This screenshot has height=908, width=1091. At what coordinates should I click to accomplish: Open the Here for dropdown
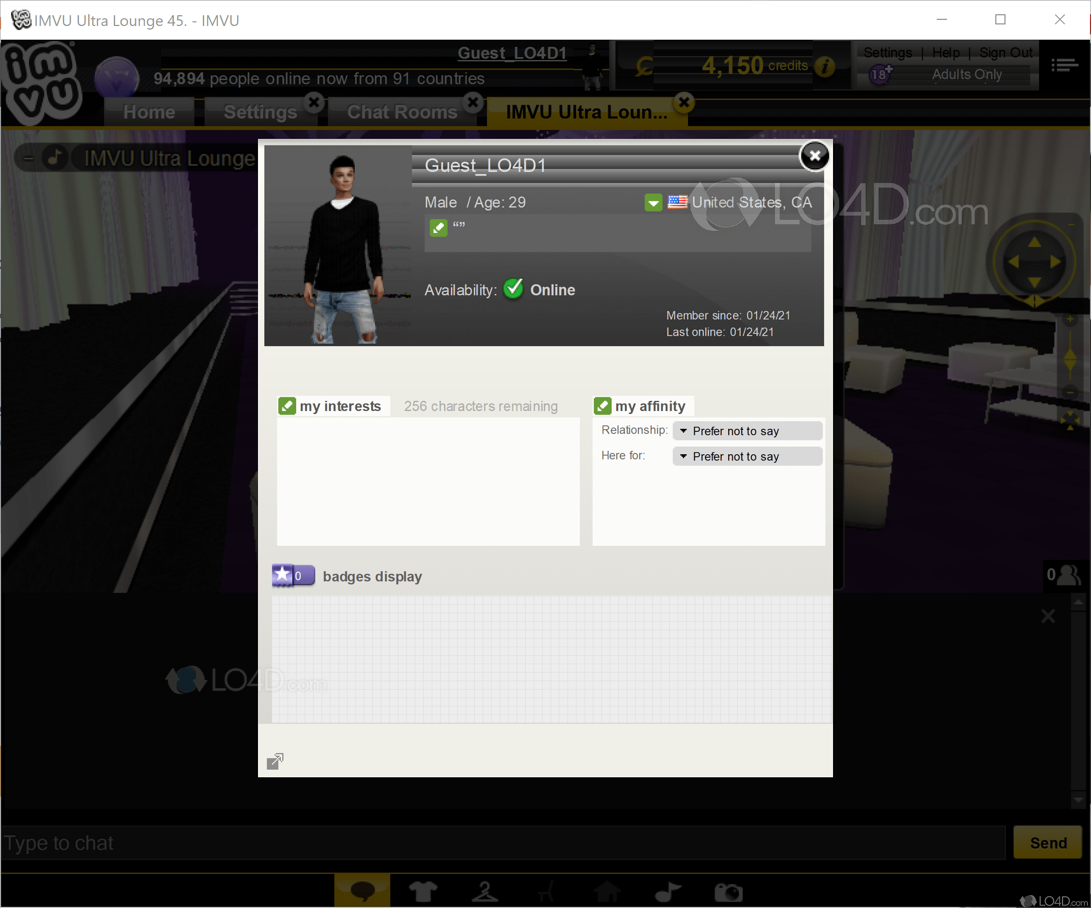tap(747, 456)
